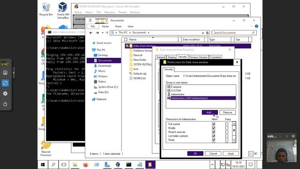Cancel the Permissions dialog
300x169 pixels.
[213, 154]
